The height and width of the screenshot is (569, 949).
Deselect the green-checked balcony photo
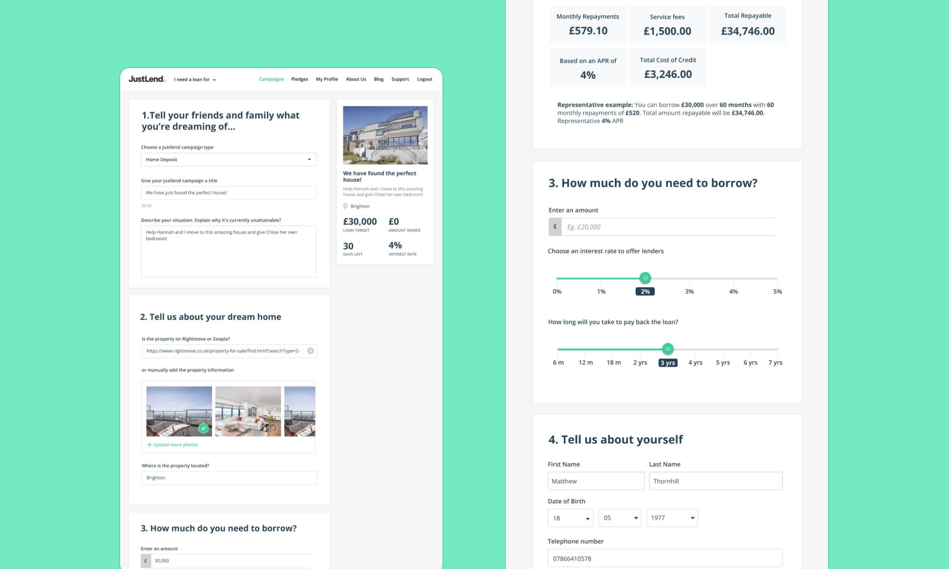point(203,428)
